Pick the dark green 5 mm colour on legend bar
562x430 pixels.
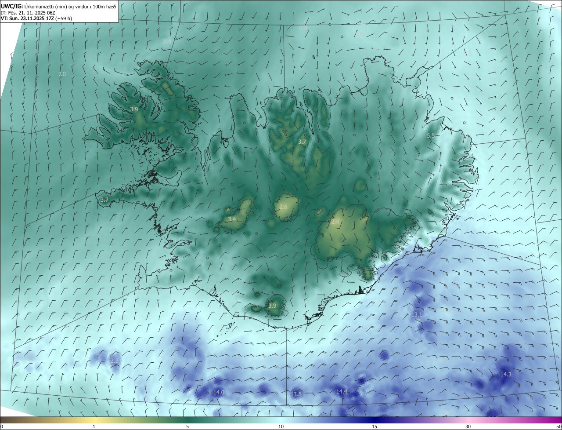[x=187, y=420]
